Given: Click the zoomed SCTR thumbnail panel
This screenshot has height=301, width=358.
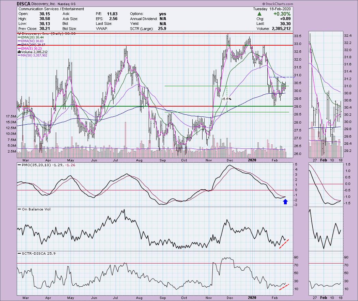Looking at the screenshot, I should (326, 273).
